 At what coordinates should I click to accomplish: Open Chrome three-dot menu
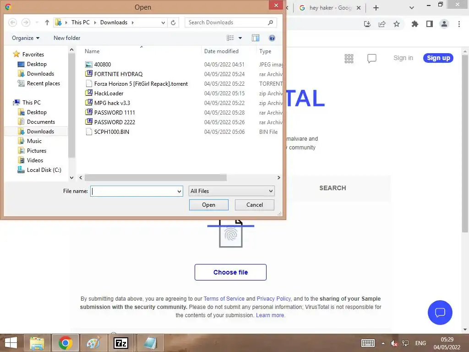tap(459, 24)
